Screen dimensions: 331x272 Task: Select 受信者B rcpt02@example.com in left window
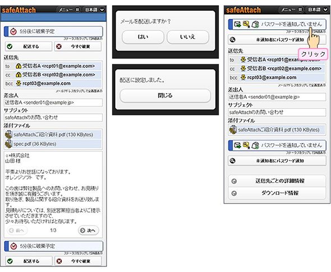coord(53,75)
